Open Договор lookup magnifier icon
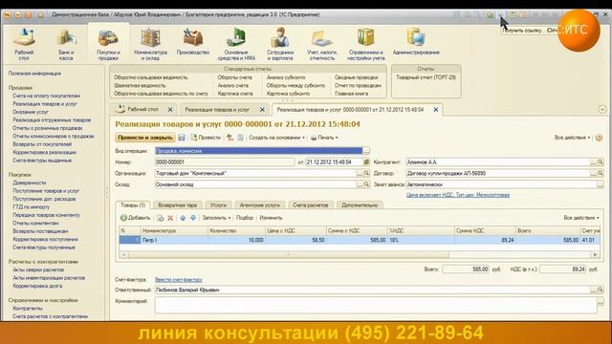Viewport: 612px width, 344px height. (601, 173)
